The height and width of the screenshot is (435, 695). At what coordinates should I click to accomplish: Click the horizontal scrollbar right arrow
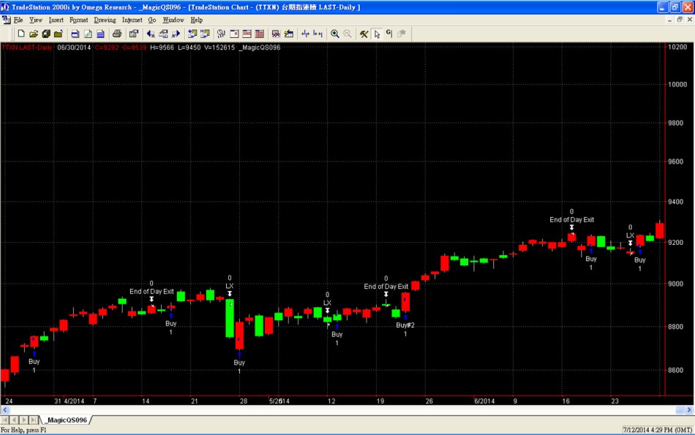690,412
